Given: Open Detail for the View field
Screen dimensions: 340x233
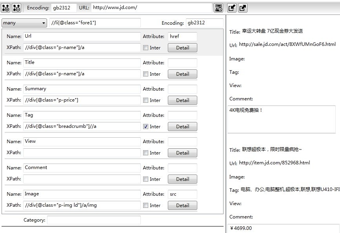Looking at the screenshot, I should 183,153.
